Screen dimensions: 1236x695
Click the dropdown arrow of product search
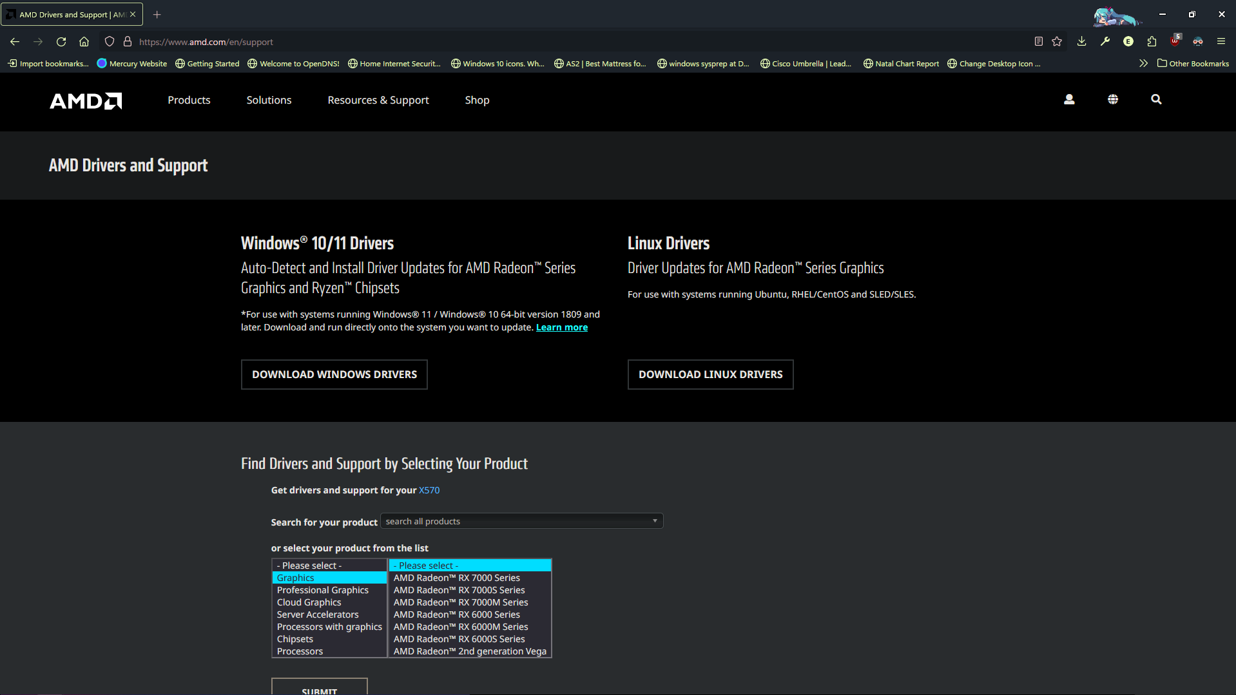coord(655,521)
